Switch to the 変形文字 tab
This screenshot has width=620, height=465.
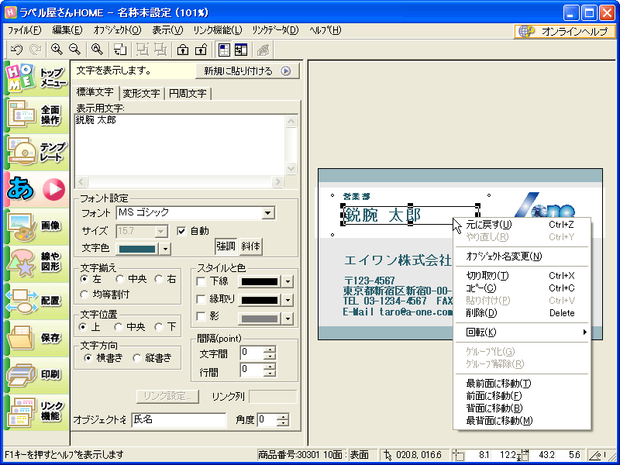click(141, 93)
